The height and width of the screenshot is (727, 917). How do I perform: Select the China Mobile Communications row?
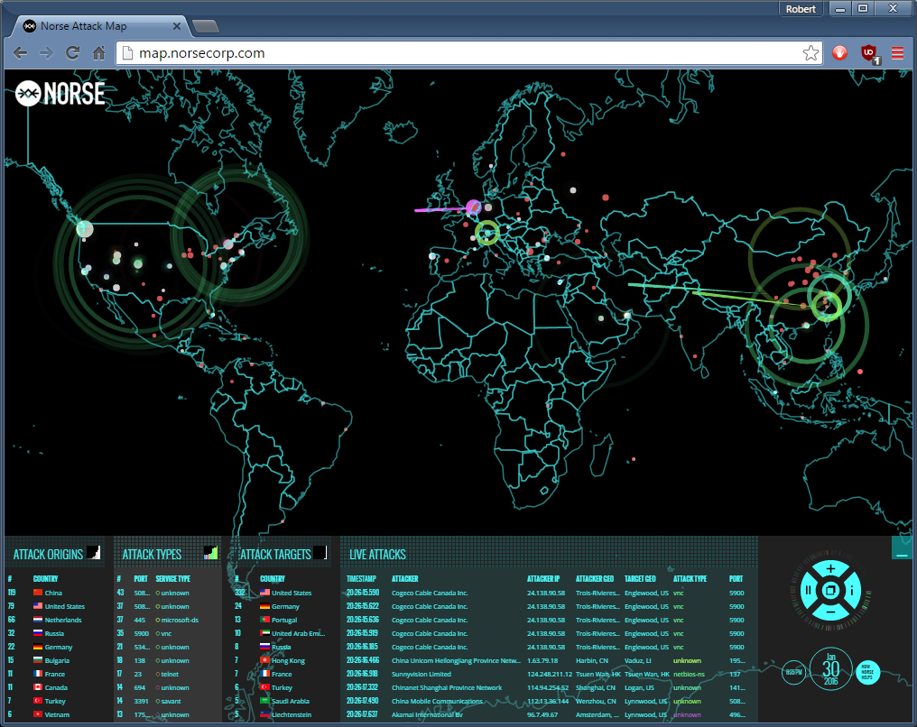point(547,701)
